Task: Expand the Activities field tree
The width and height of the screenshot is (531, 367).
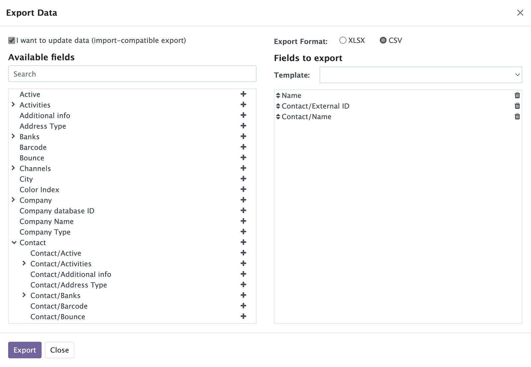Action: pos(13,104)
